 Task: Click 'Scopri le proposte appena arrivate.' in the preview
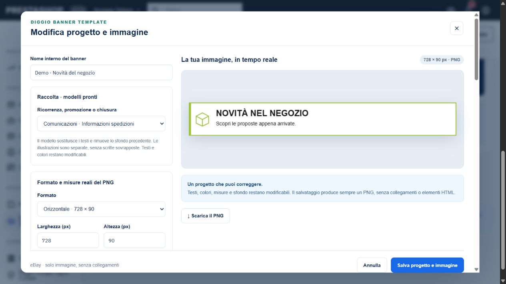[256, 124]
